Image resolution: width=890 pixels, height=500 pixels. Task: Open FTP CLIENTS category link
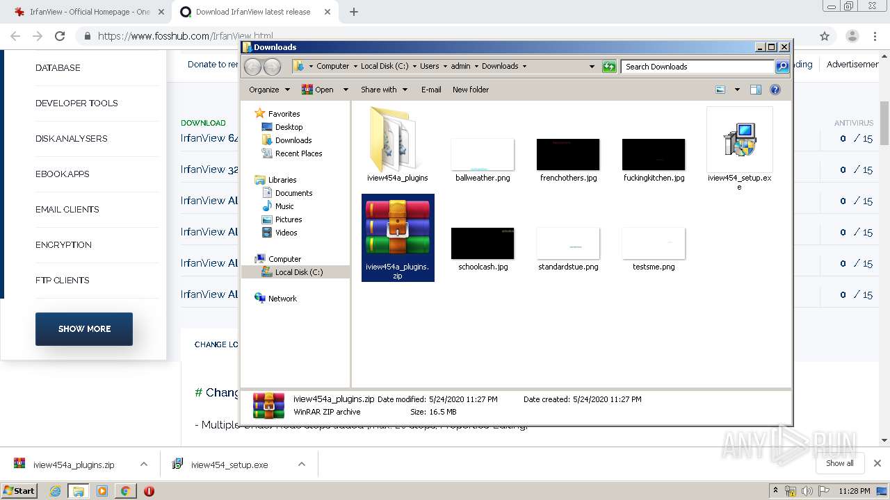(62, 280)
